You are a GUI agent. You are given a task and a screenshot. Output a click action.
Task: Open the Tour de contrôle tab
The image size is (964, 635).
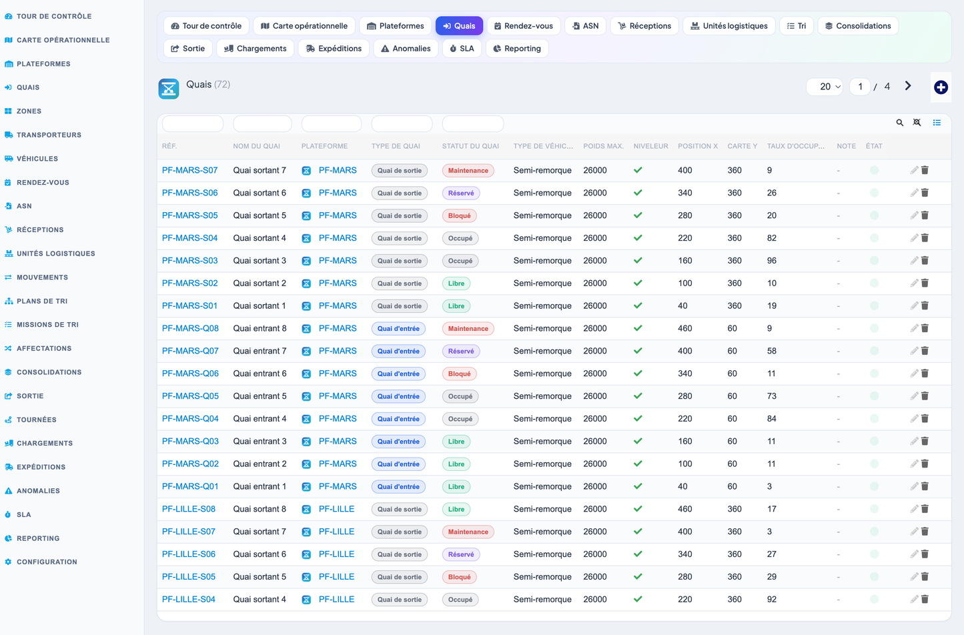[x=206, y=26]
